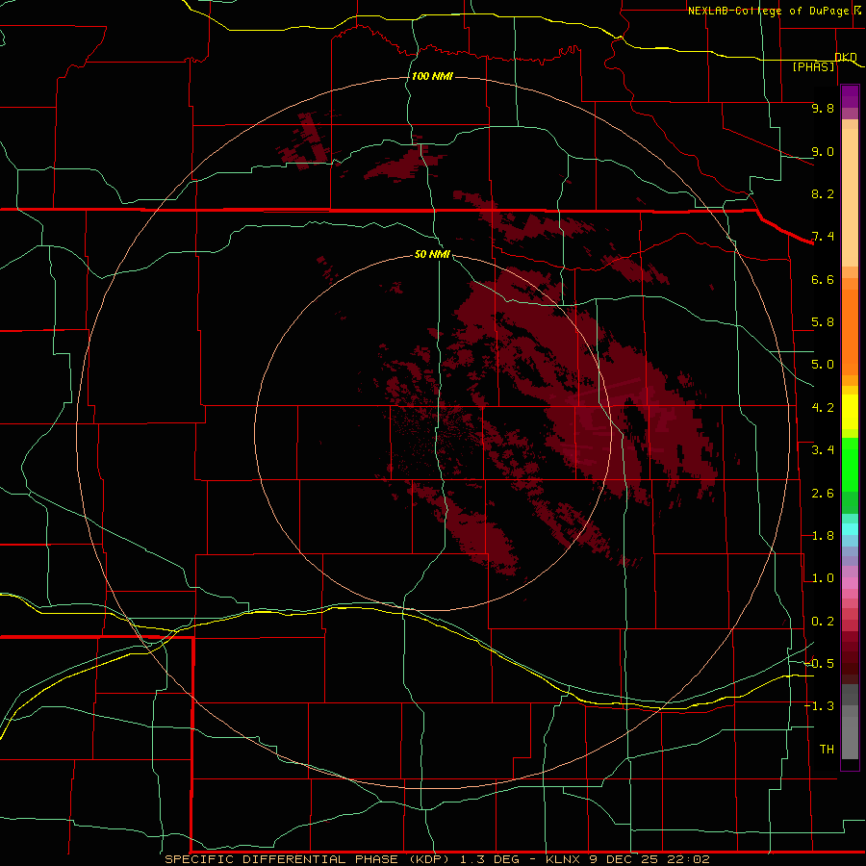
Task: Click the 2.6 value on the color scale
Action: [x=823, y=494]
